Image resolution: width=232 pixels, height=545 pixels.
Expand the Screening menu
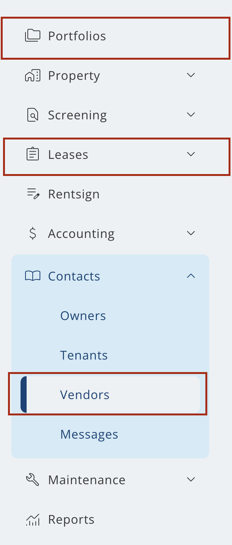[x=191, y=114]
